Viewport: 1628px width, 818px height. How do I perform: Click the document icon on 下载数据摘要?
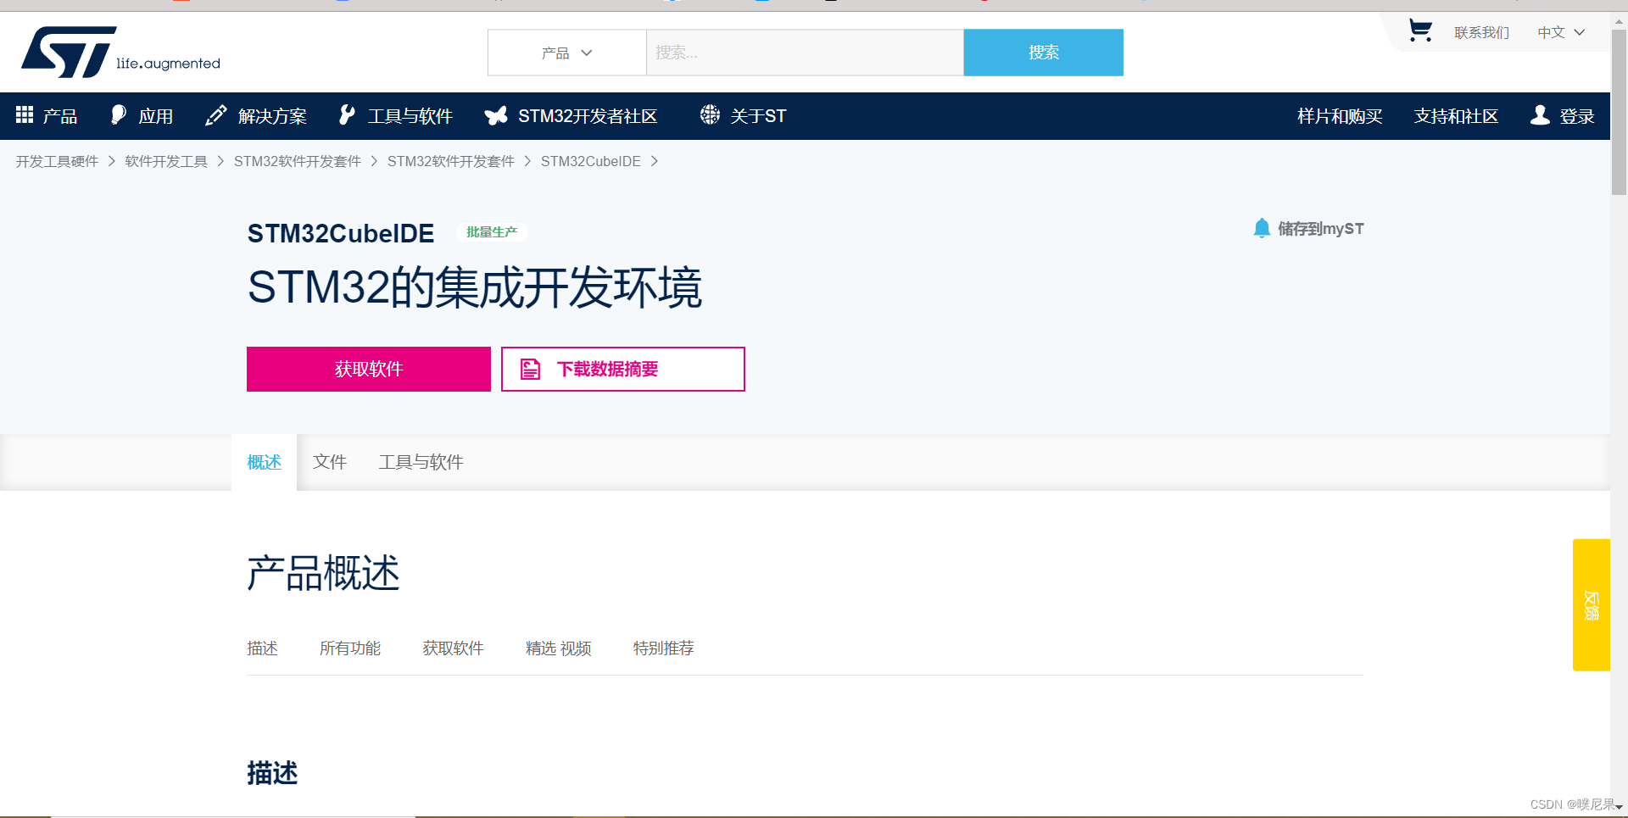[530, 369]
